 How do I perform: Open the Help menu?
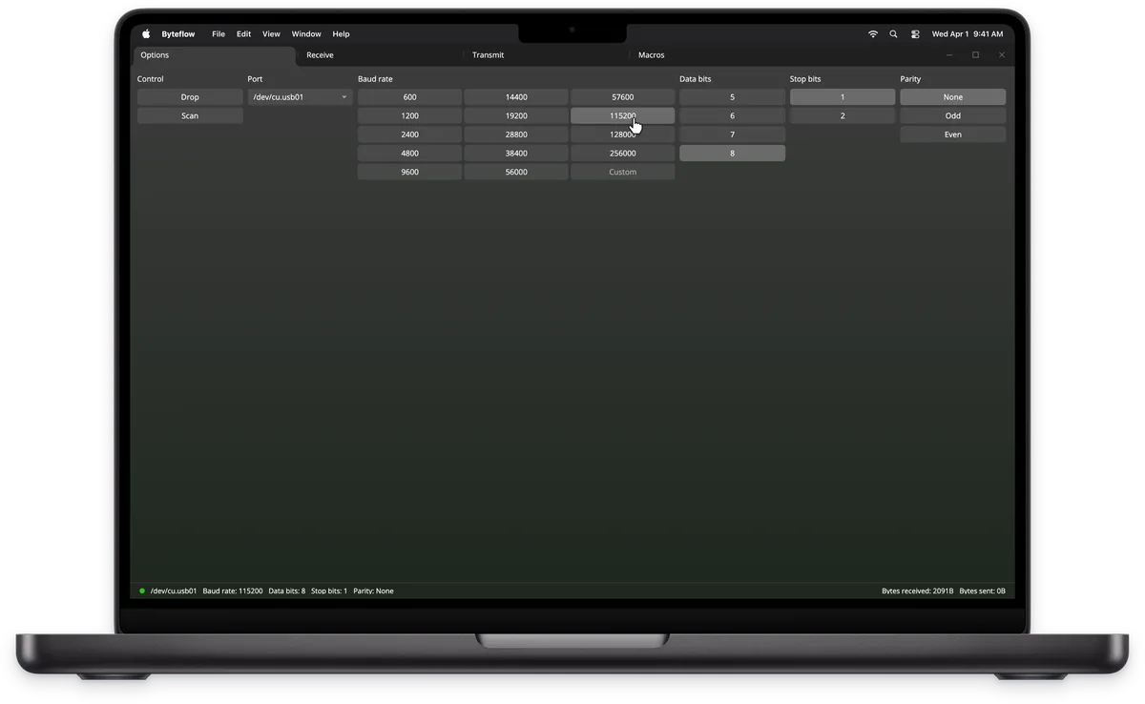(x=341, y=34)
